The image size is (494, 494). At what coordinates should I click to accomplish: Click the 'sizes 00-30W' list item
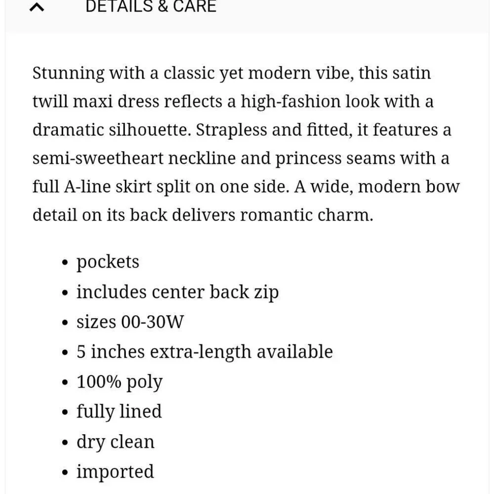pyautogui.click(x=130, y=322)
